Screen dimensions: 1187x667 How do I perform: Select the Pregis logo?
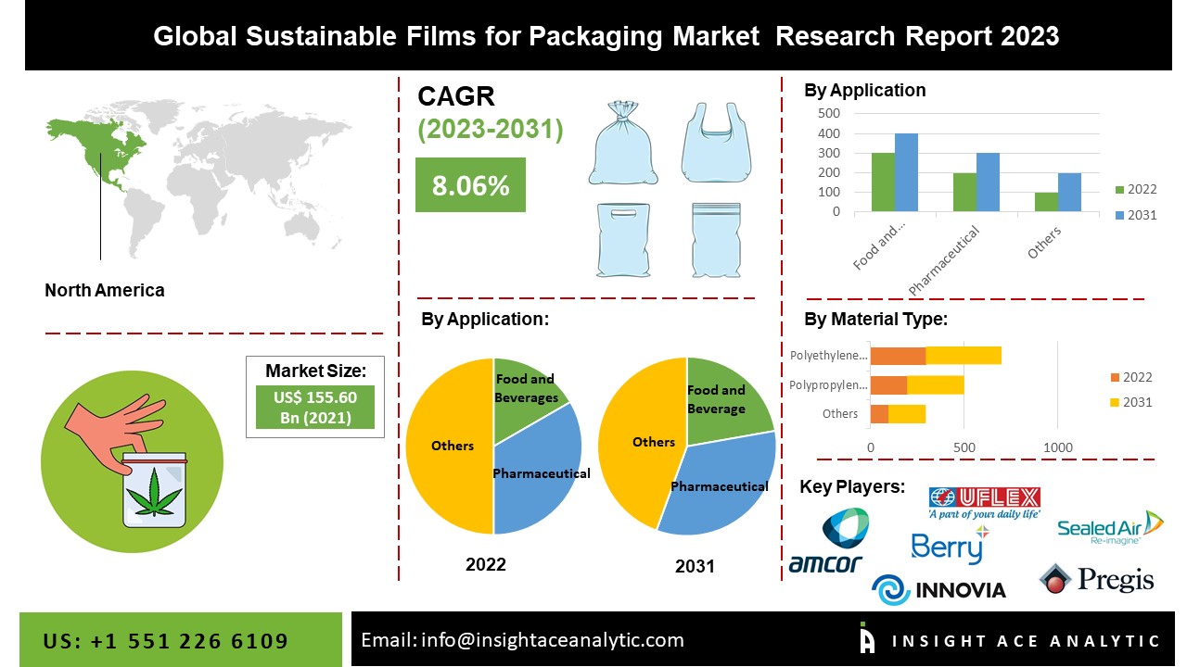coord(1096,580)
